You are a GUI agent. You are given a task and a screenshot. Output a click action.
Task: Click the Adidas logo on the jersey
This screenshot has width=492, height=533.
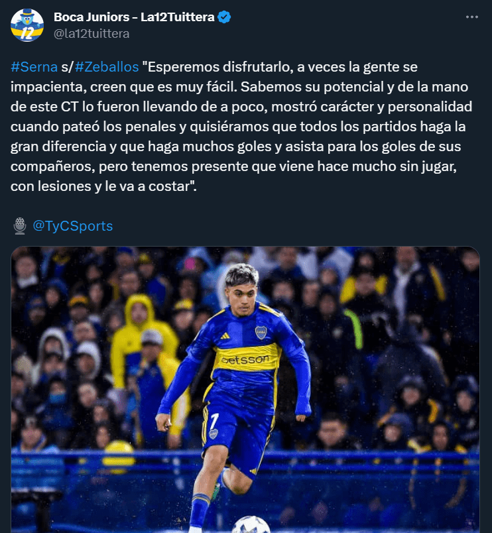click(224, 336)
